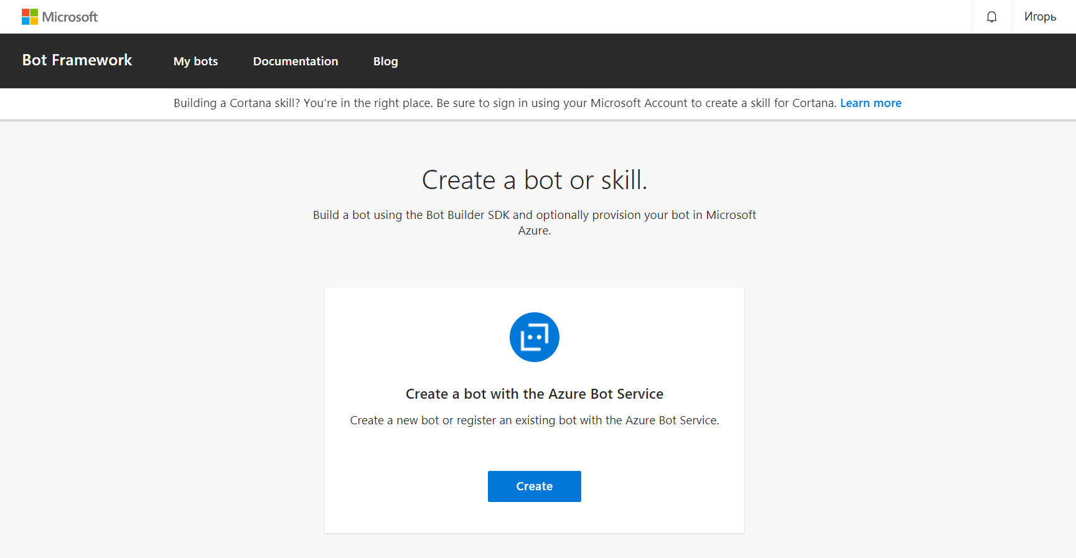Click the blue Create button
1076x558 pixels.
click(x=535, y=486)
